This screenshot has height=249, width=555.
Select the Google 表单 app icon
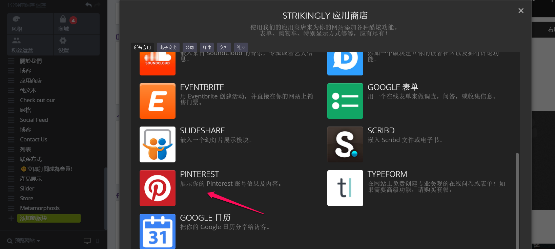345,101
